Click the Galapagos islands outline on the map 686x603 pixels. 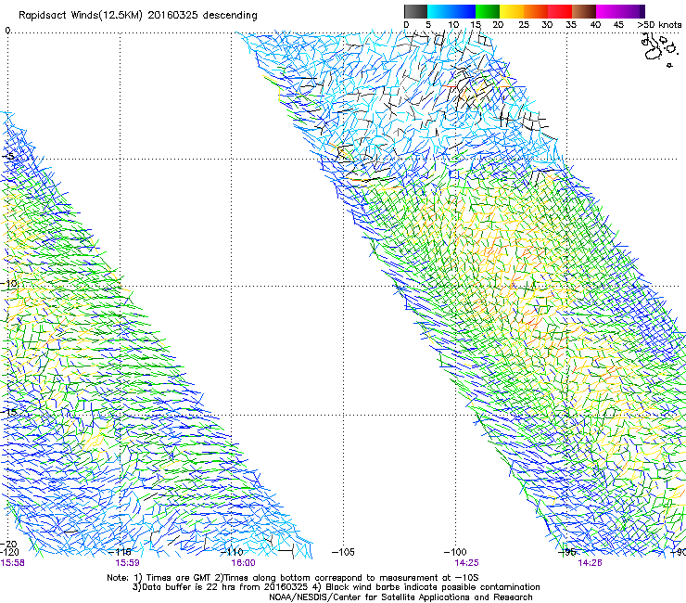pos(658,49)
